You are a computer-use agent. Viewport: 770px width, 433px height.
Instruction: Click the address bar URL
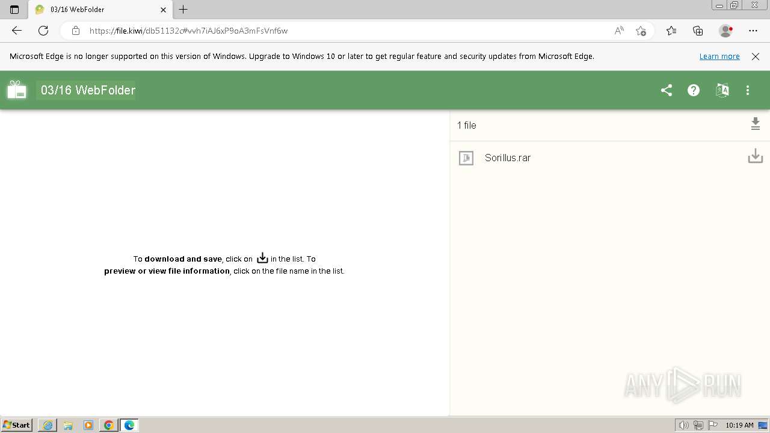pos(188,31)
